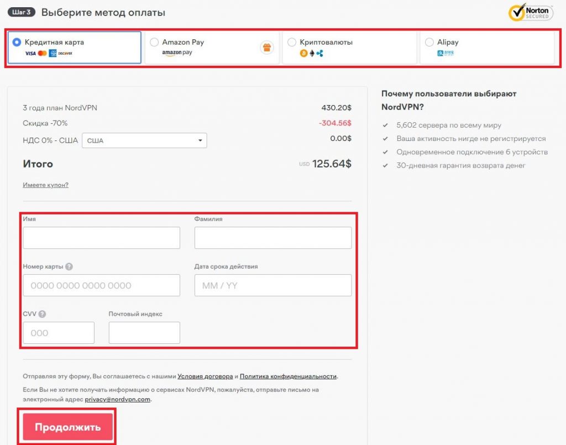Click the 430.20$ plan price
Screen dimensions: 566x445
point(337,108)
